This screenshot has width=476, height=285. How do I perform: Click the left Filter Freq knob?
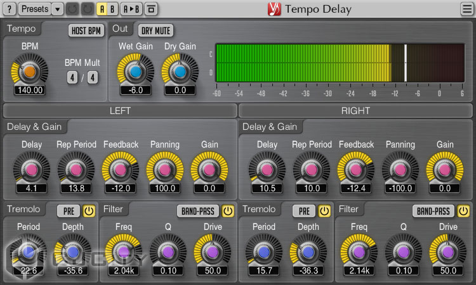pyautogui.click(x=124, y=252)
